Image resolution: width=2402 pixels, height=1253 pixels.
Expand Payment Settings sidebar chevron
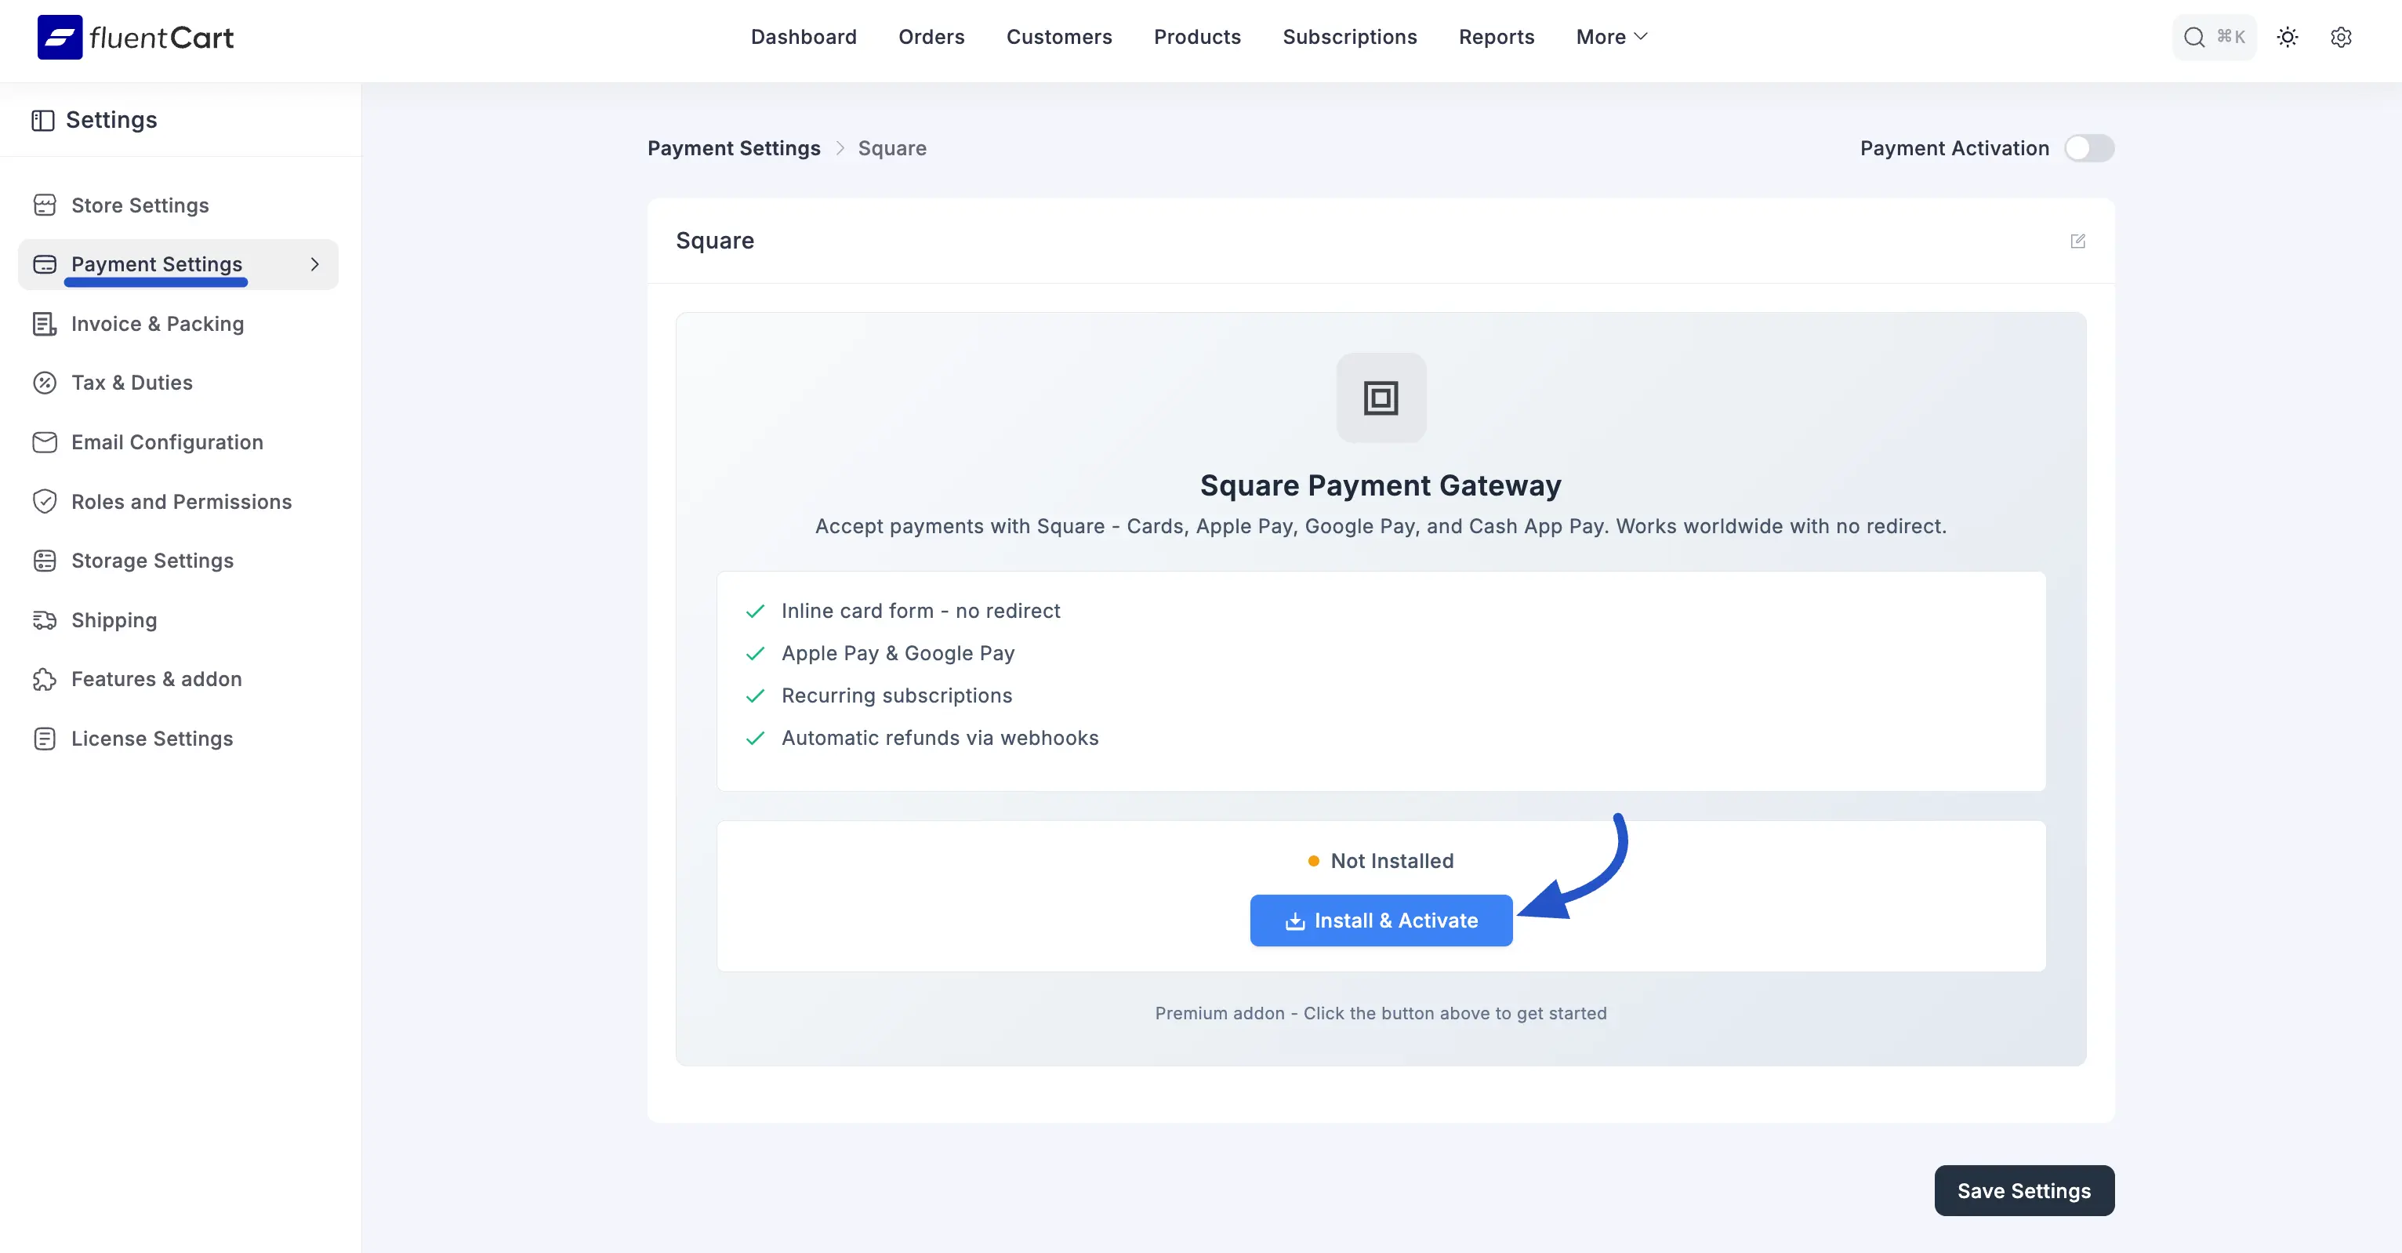[315, 264]
